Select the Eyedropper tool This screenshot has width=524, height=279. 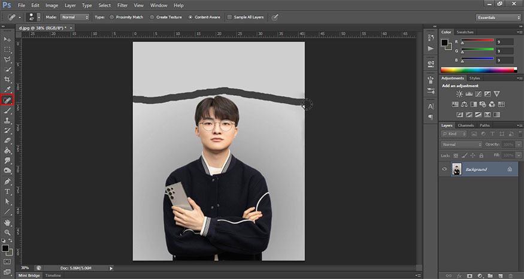point(7,90)
